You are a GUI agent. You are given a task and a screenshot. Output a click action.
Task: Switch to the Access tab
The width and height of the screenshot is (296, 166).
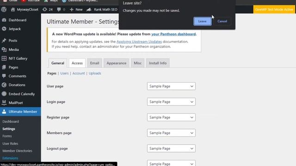[x=77, y=63]
